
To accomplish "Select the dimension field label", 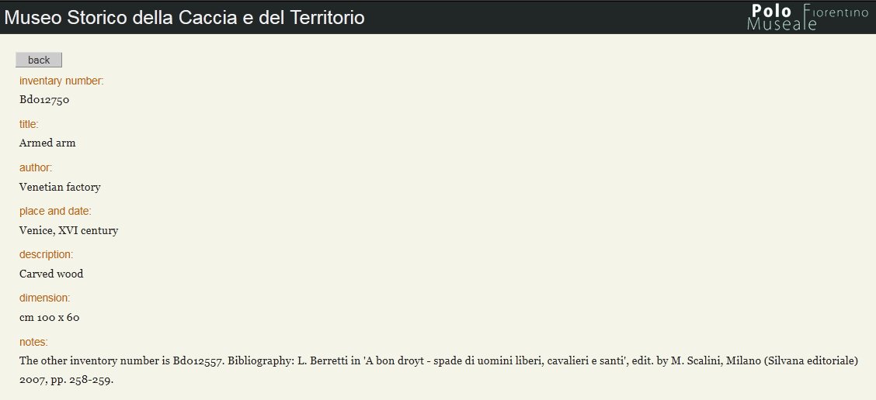I will pyautogui.click(x=45, y=298).
